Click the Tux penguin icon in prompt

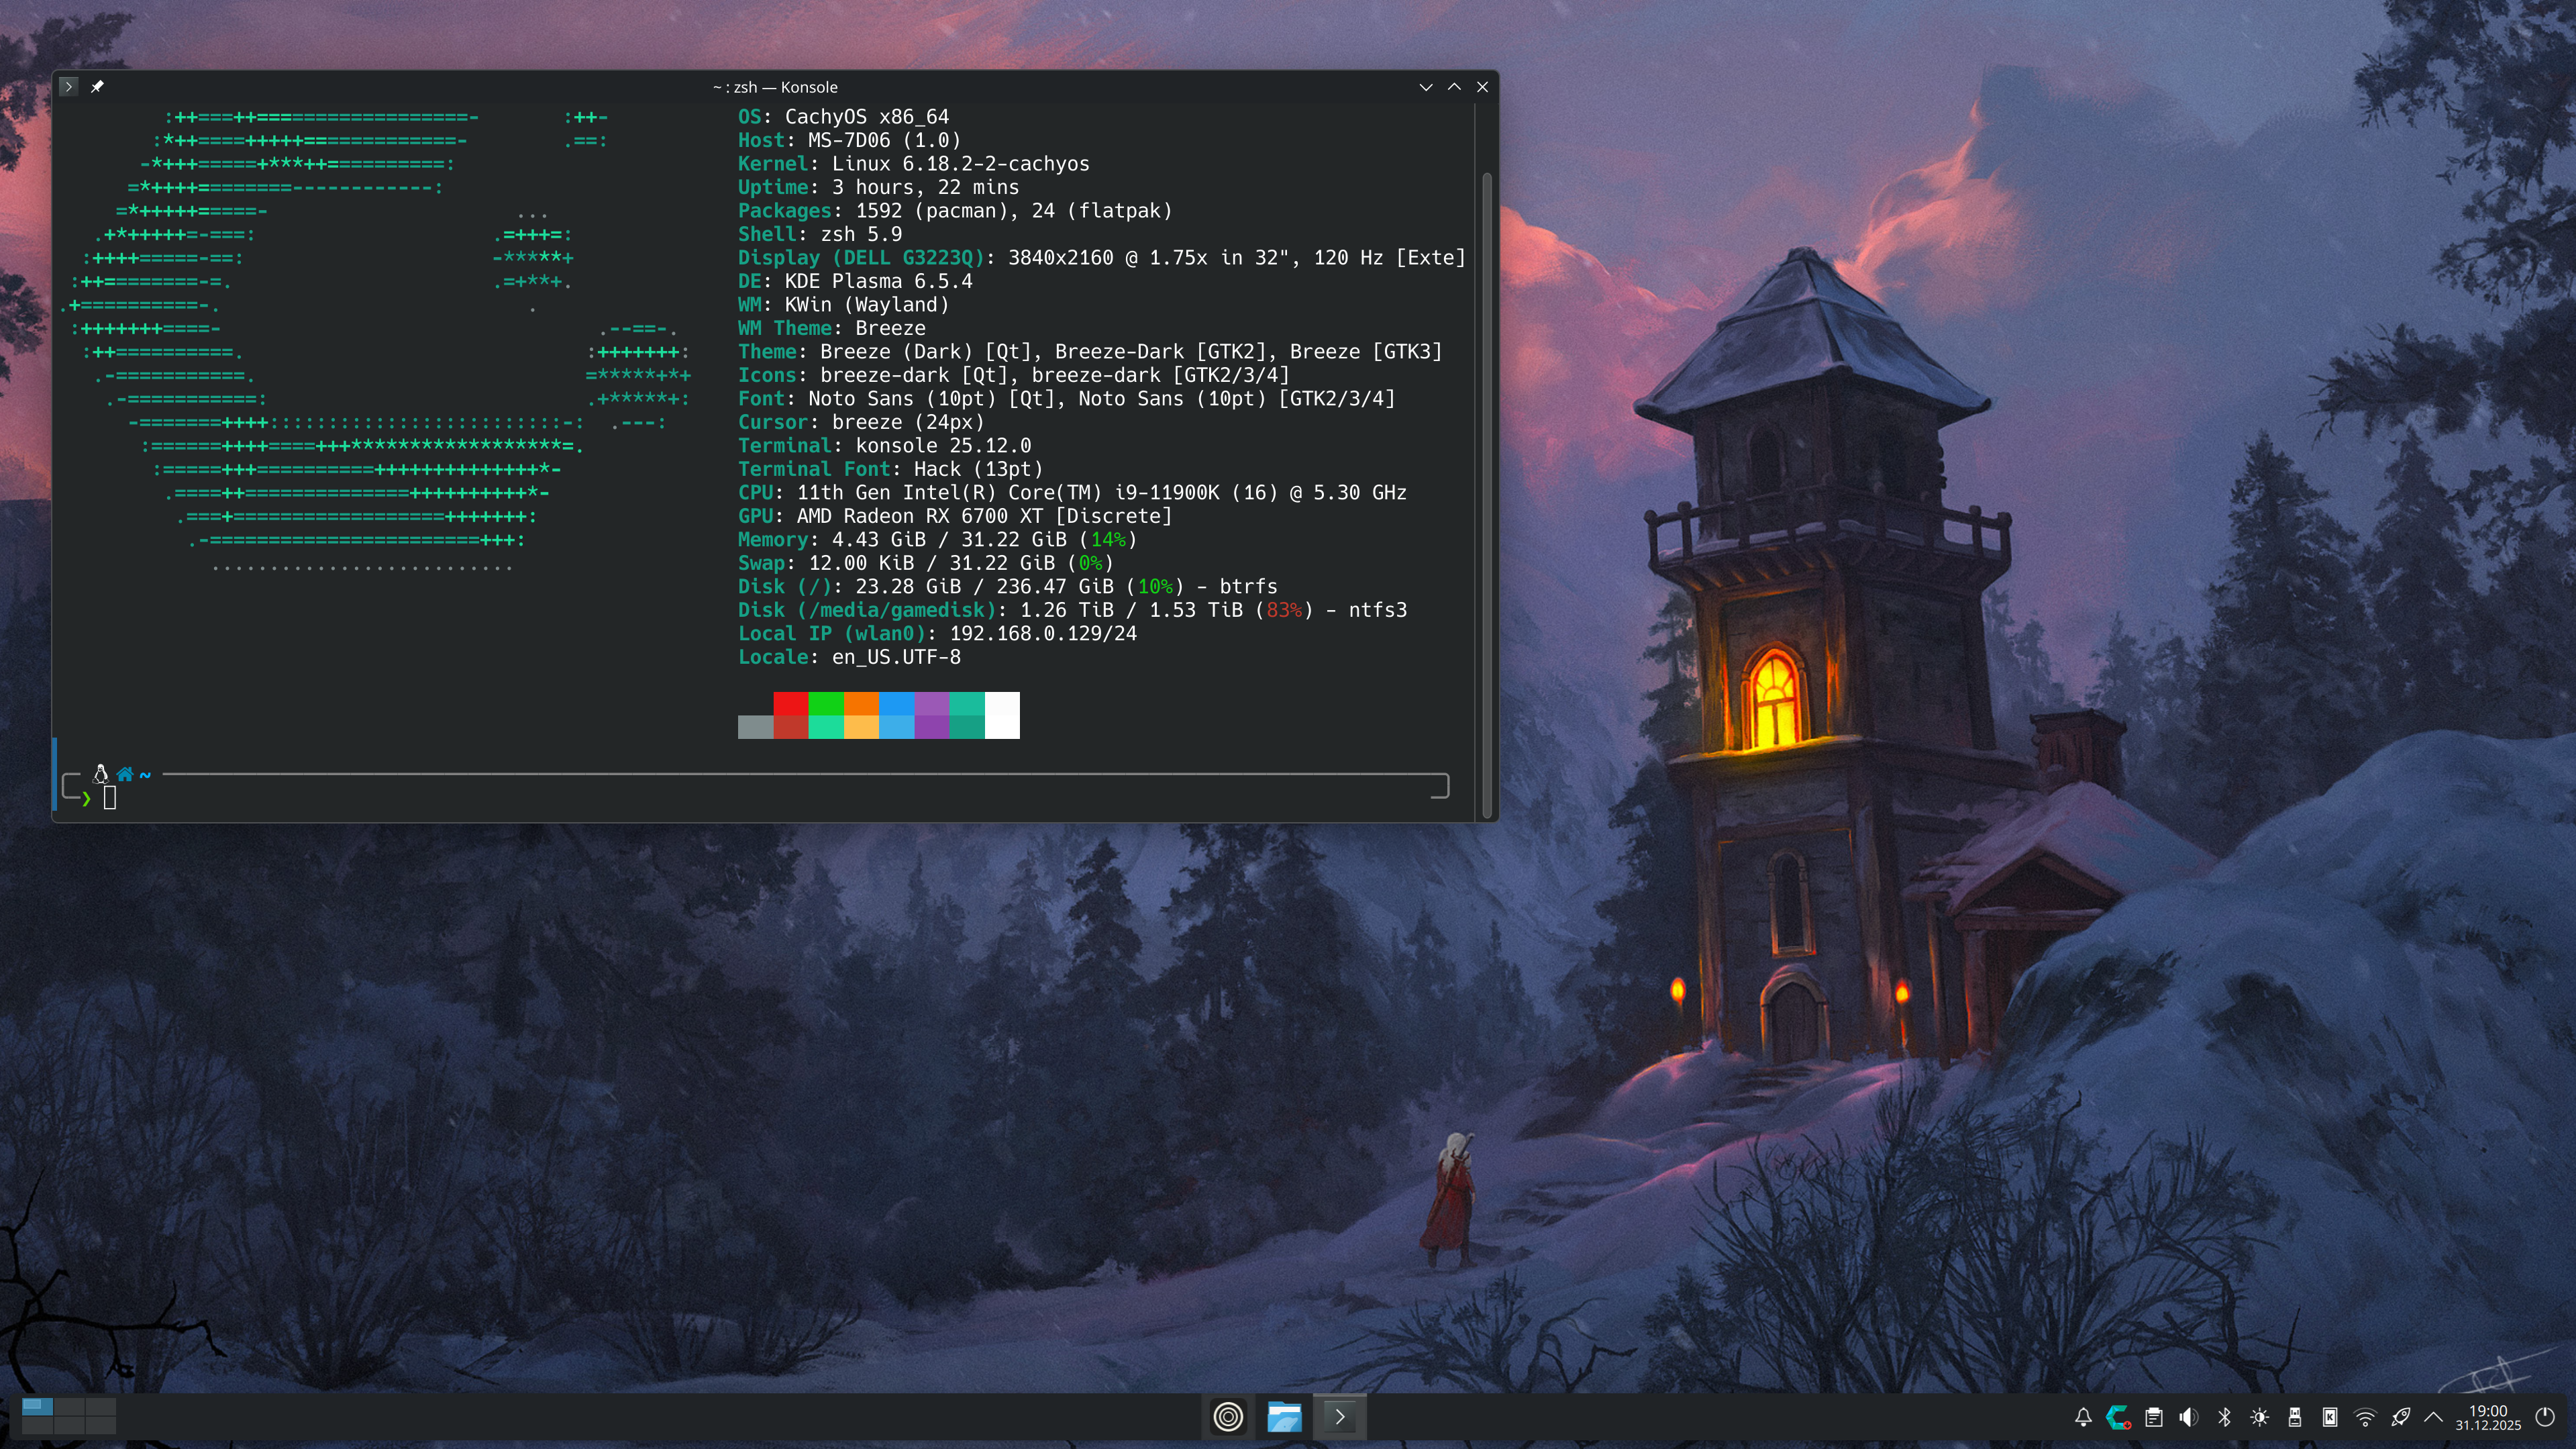point(100,773)
